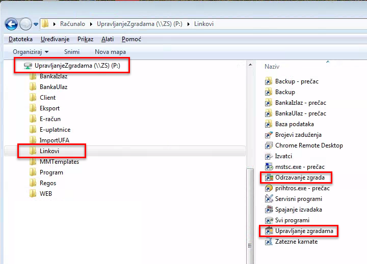Click folder icon in the address bar
Image resolution: width=367 pixels, height=264 pixels.
pos(45,23)
